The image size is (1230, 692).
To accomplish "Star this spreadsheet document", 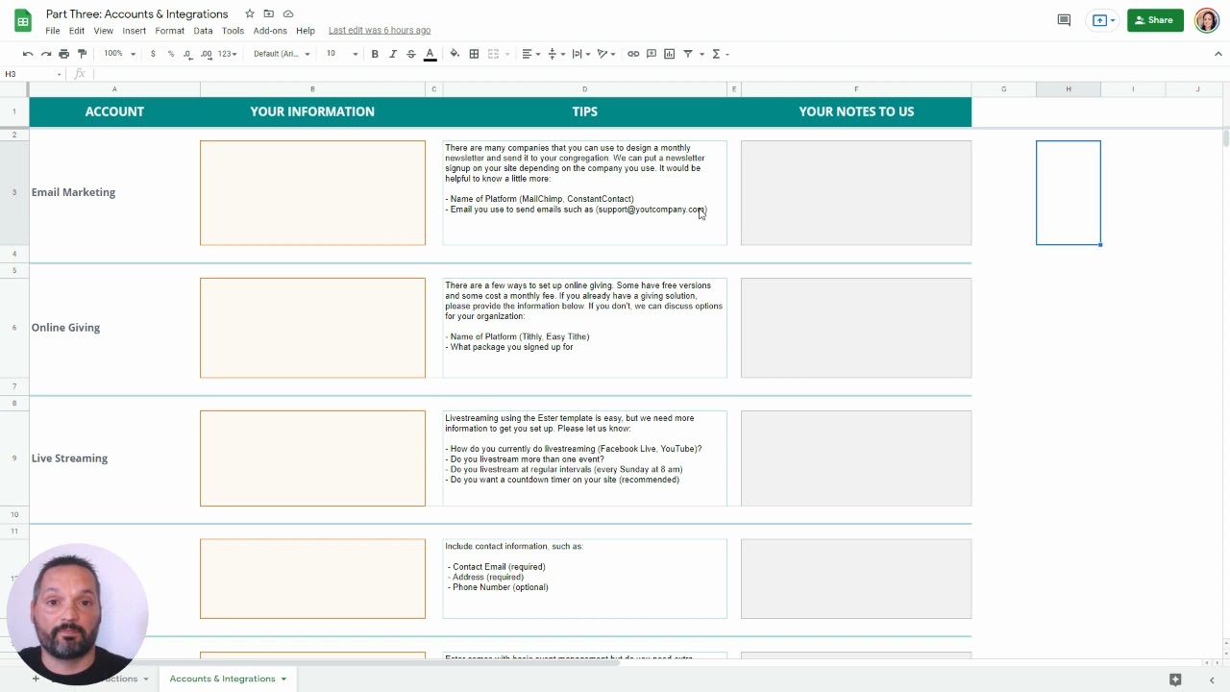I will pos(250,13).
